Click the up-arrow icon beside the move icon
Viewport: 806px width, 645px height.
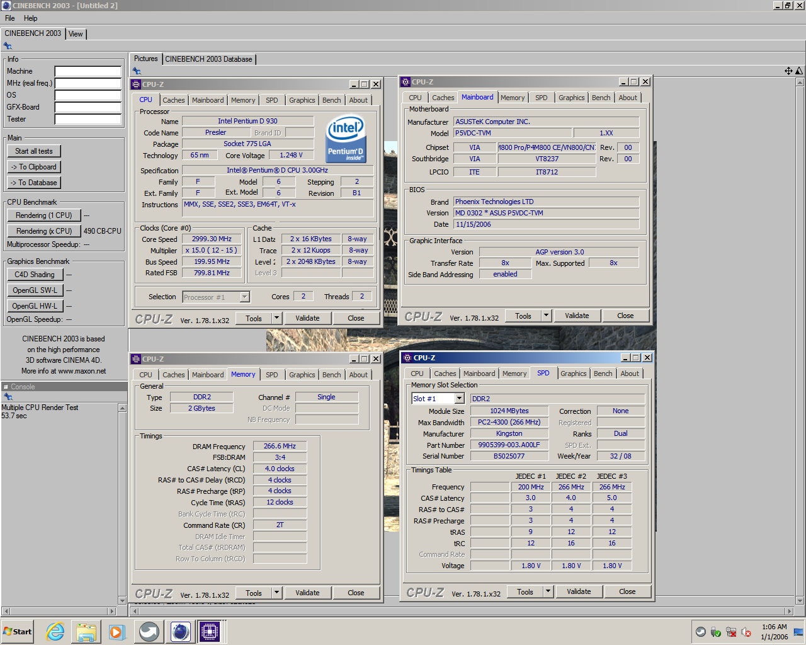(799, 71)
